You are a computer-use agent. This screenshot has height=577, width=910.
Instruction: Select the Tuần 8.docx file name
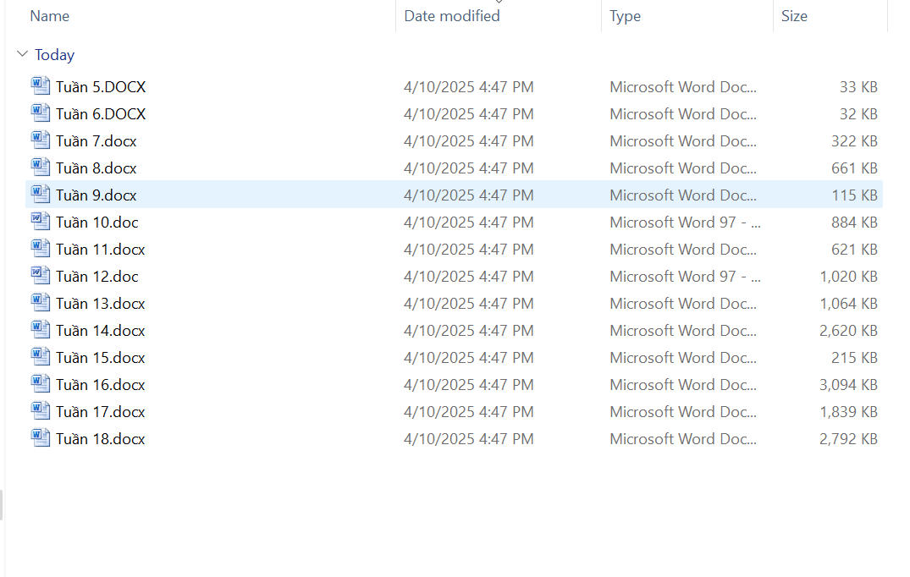pyautogui.click(x=97, y=168)
